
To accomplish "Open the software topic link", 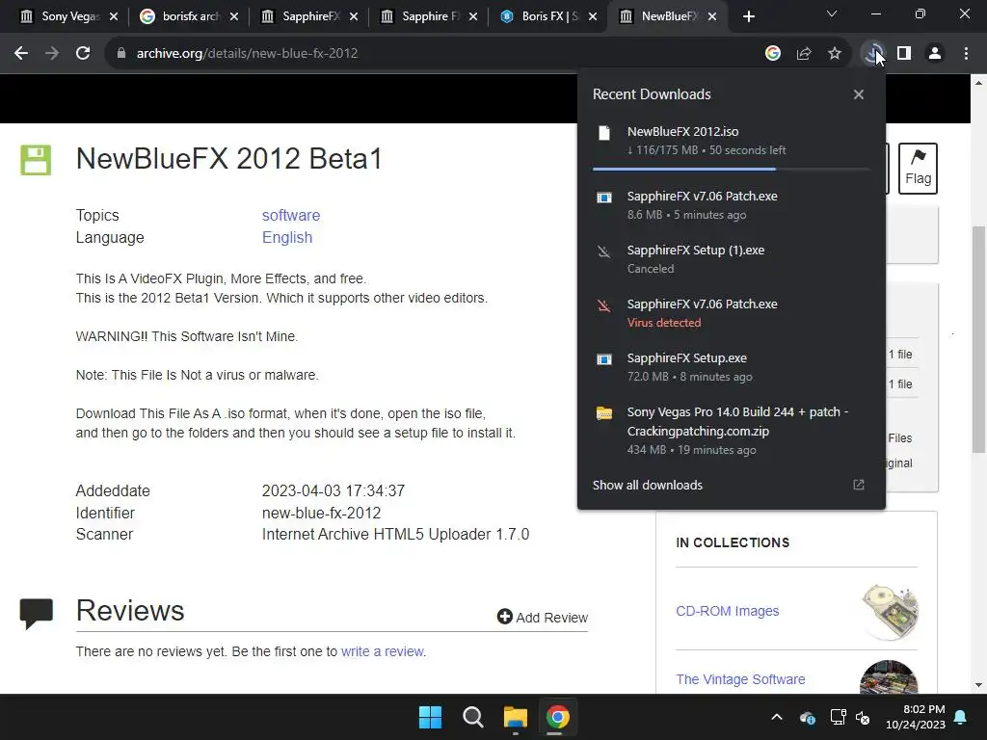I will pyautogui.click(x=291, y=215).
